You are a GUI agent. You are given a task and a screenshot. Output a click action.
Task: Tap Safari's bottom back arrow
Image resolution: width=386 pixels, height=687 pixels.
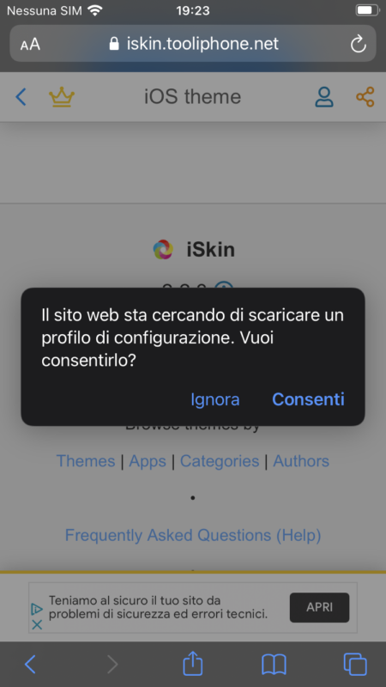point(30,664)
